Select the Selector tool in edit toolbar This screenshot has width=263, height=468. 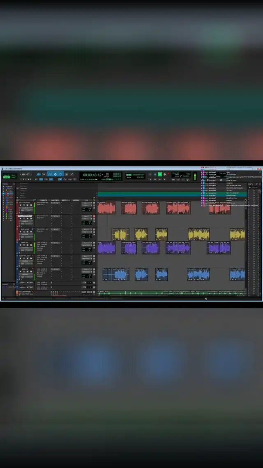point(55,174)
